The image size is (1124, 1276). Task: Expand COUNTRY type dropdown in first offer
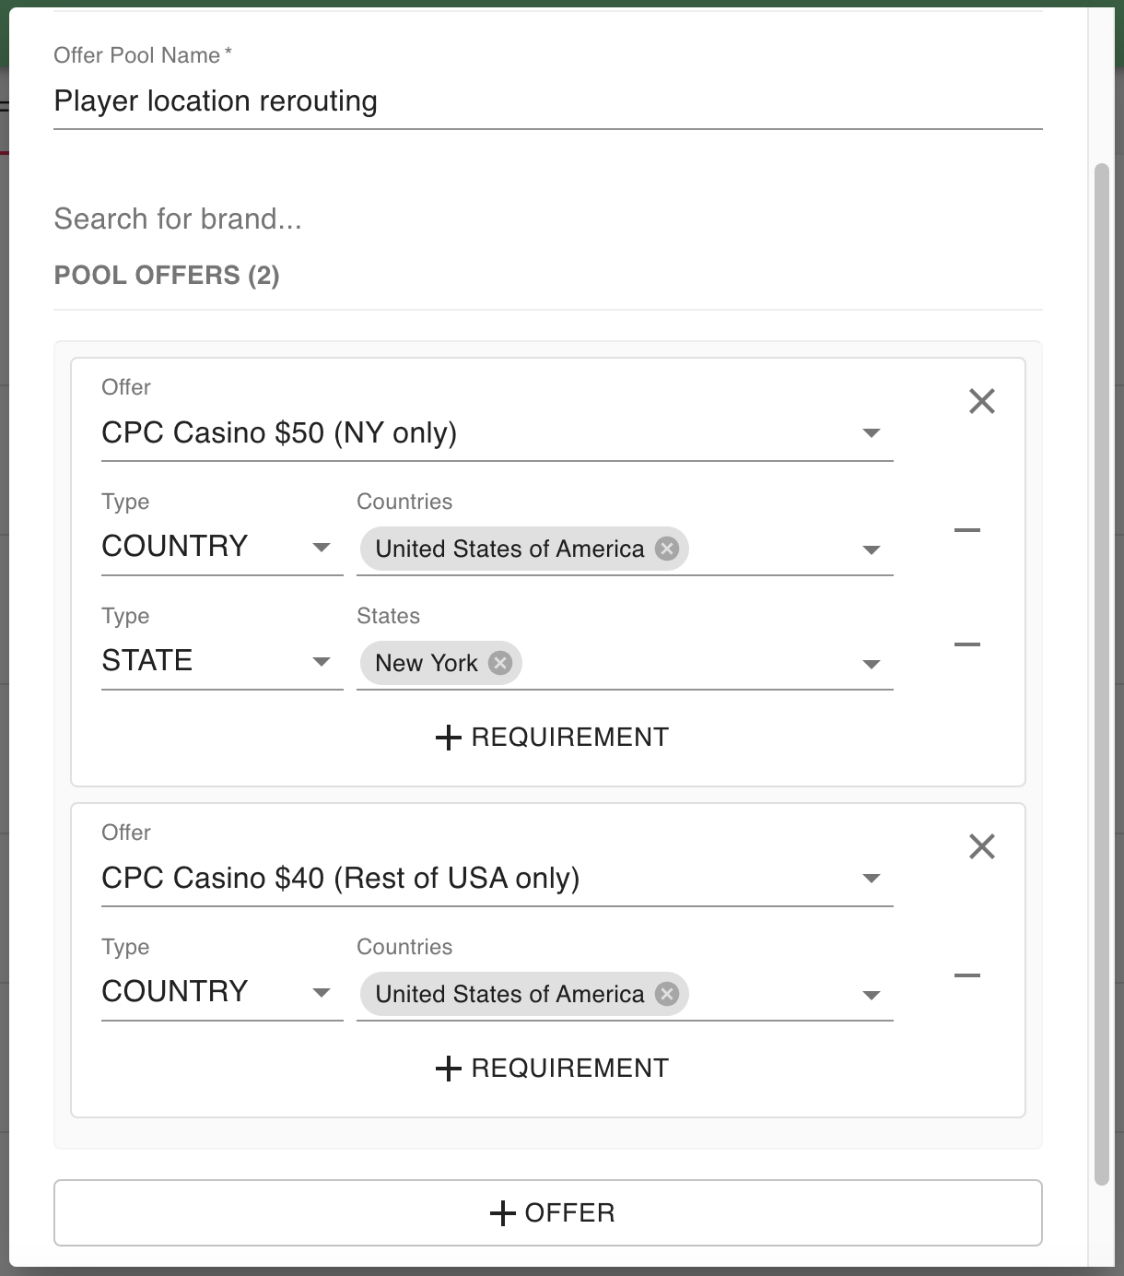[321, 548]
